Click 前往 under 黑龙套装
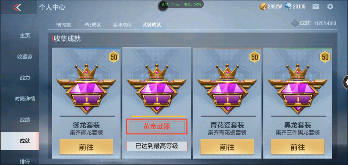The width and height of the screenshot is (348, 165). point(298,147)
